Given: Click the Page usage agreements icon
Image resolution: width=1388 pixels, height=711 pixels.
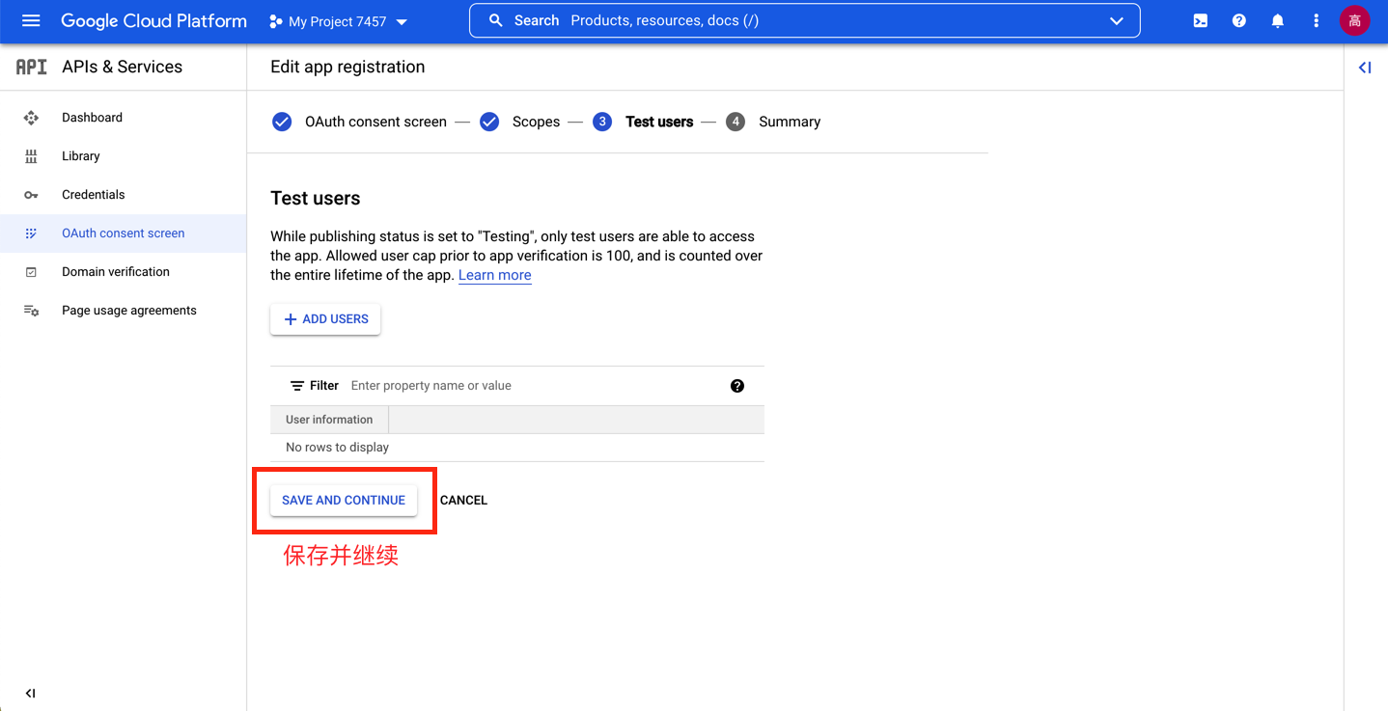Looking at the screenshot, I should point(31,311).
